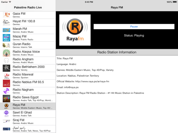Select the Gaza FM station title

tap(19, 13)
